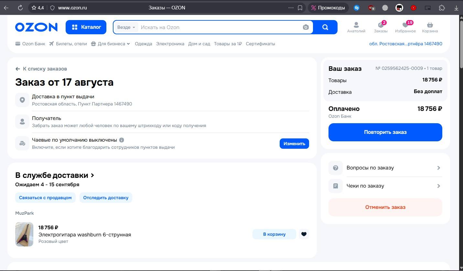Click Изменить to change tips setting
The width and height of the screenshot is (463, 271).
294,144
